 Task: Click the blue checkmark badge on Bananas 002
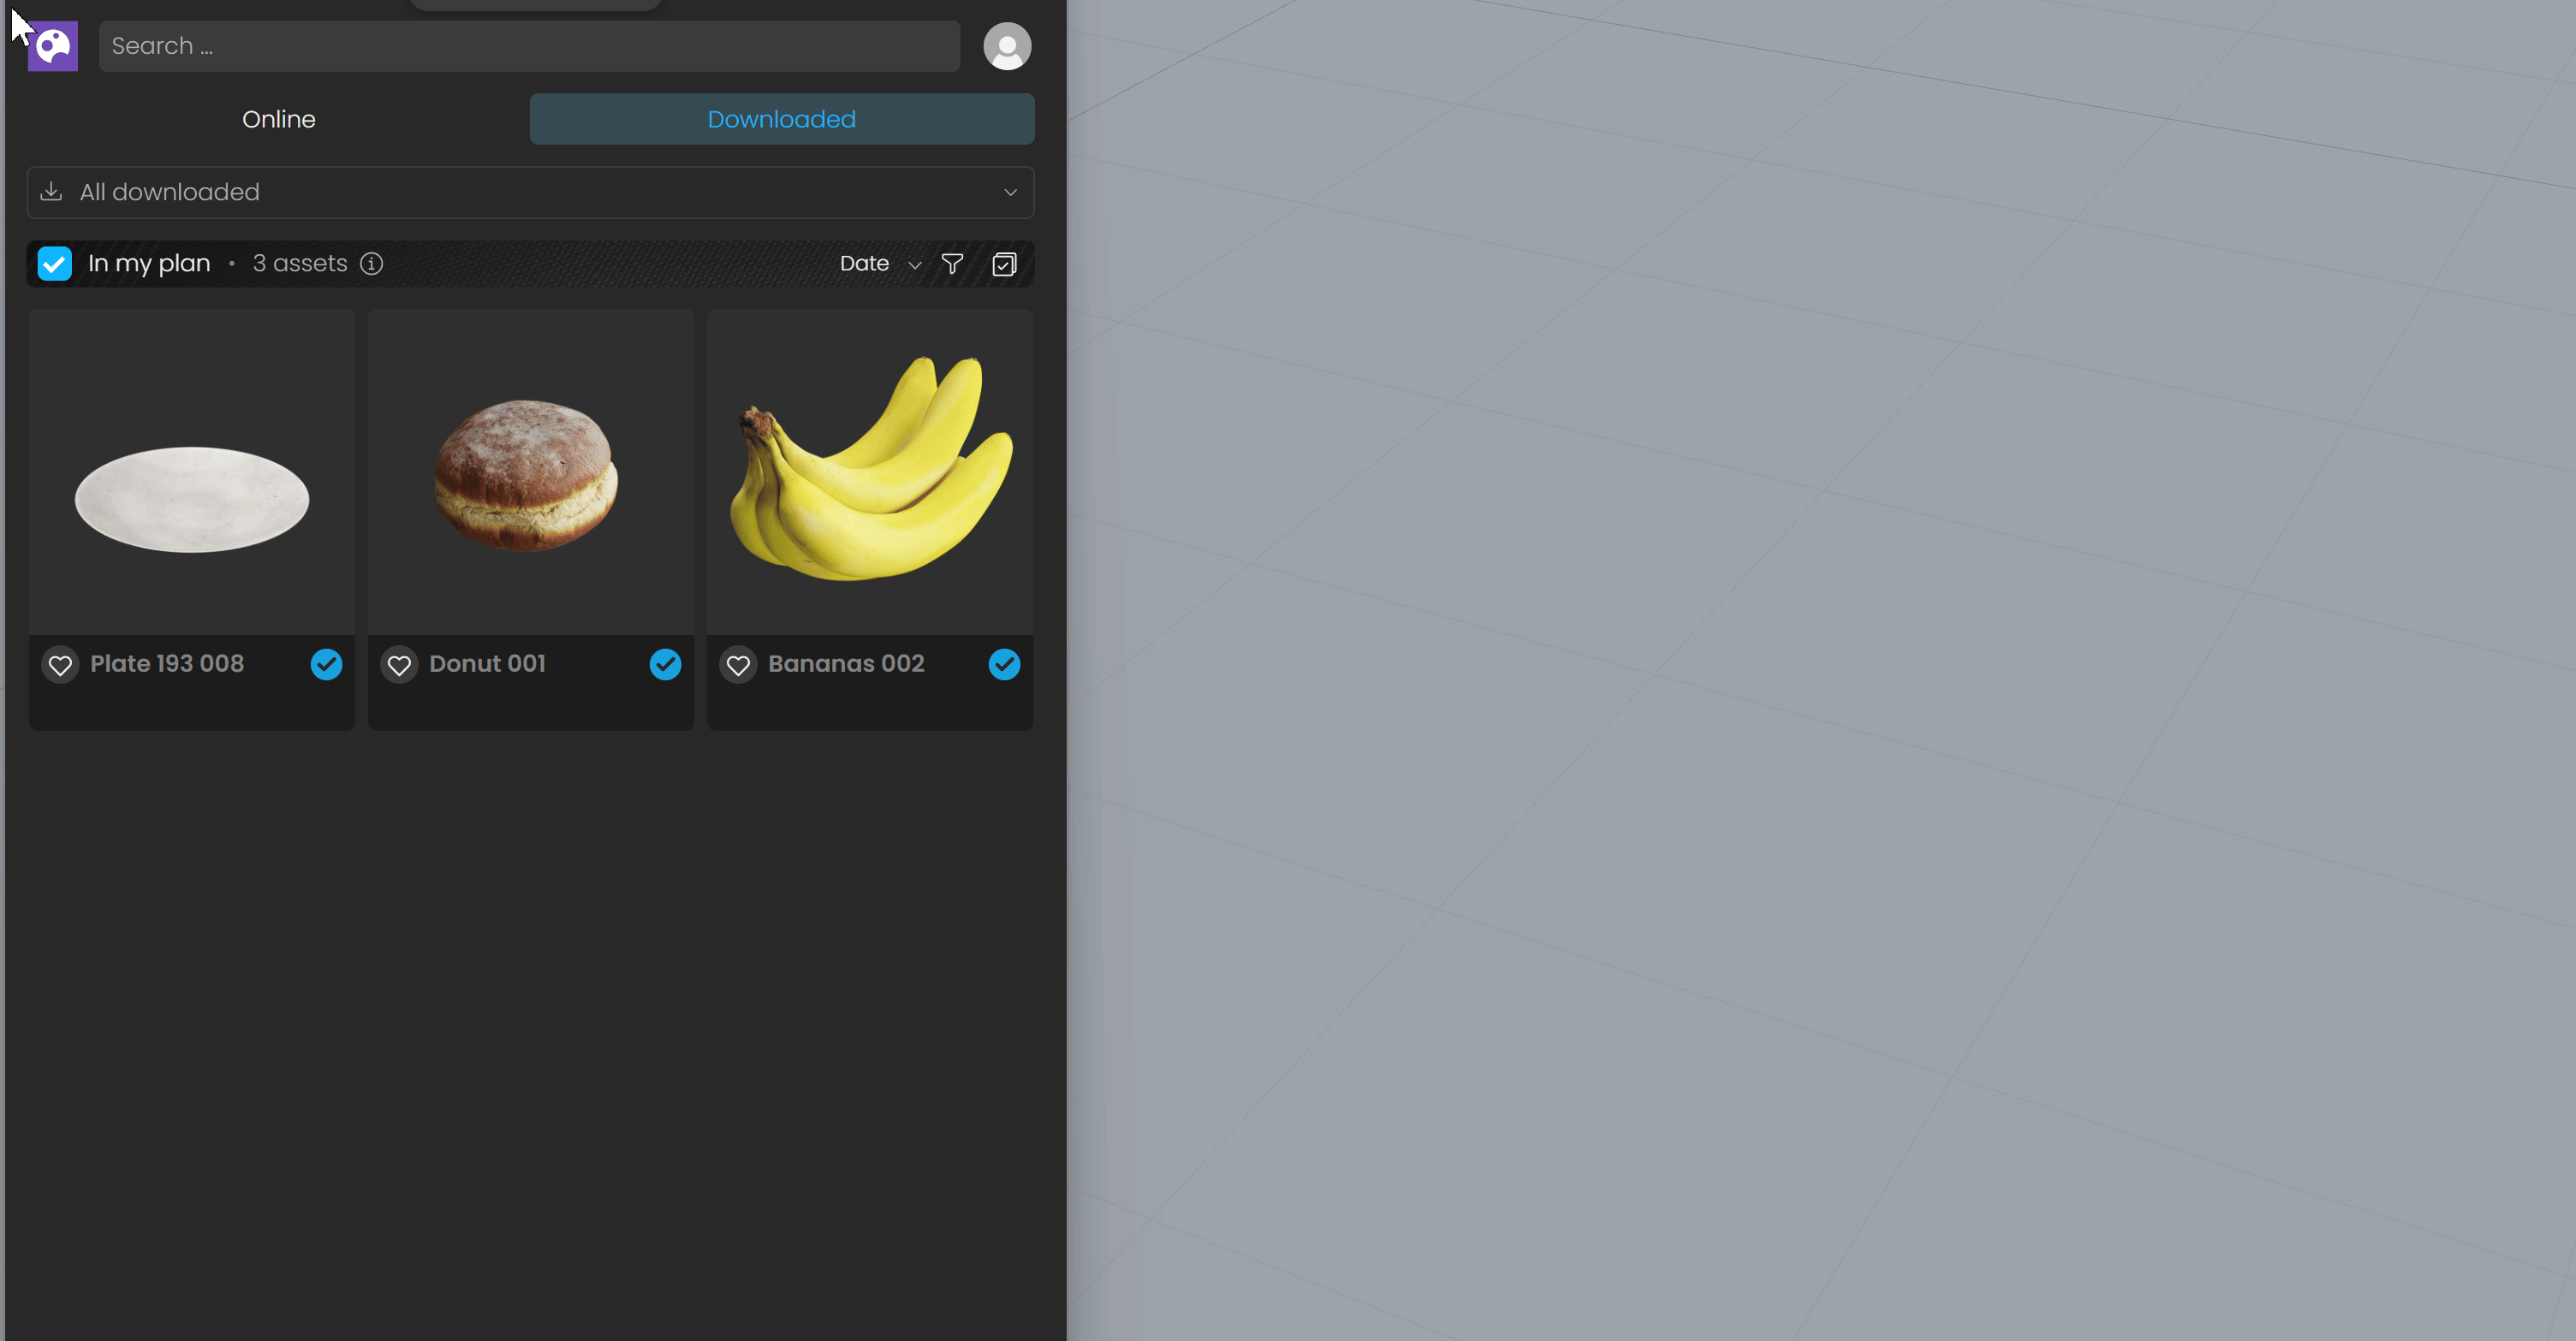tap(1004, 664)
